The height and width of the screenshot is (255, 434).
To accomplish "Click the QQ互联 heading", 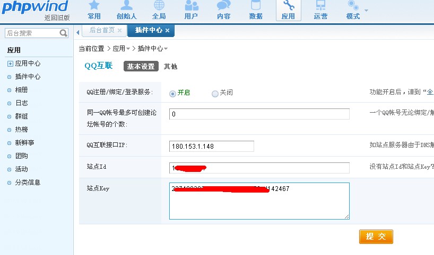I will pos(99,66).
